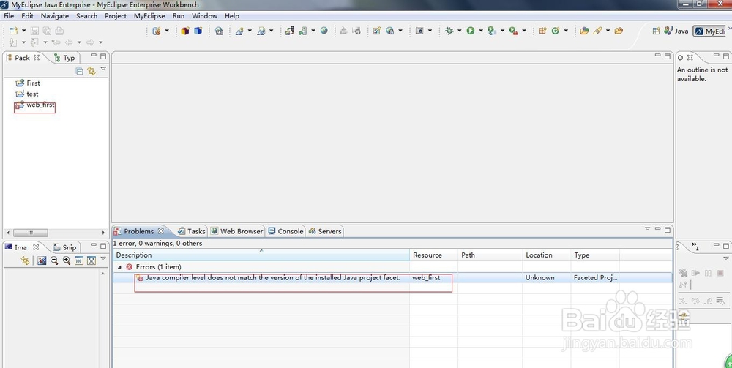
Task: Open the Window menu
Action: (x=204, y=16)
